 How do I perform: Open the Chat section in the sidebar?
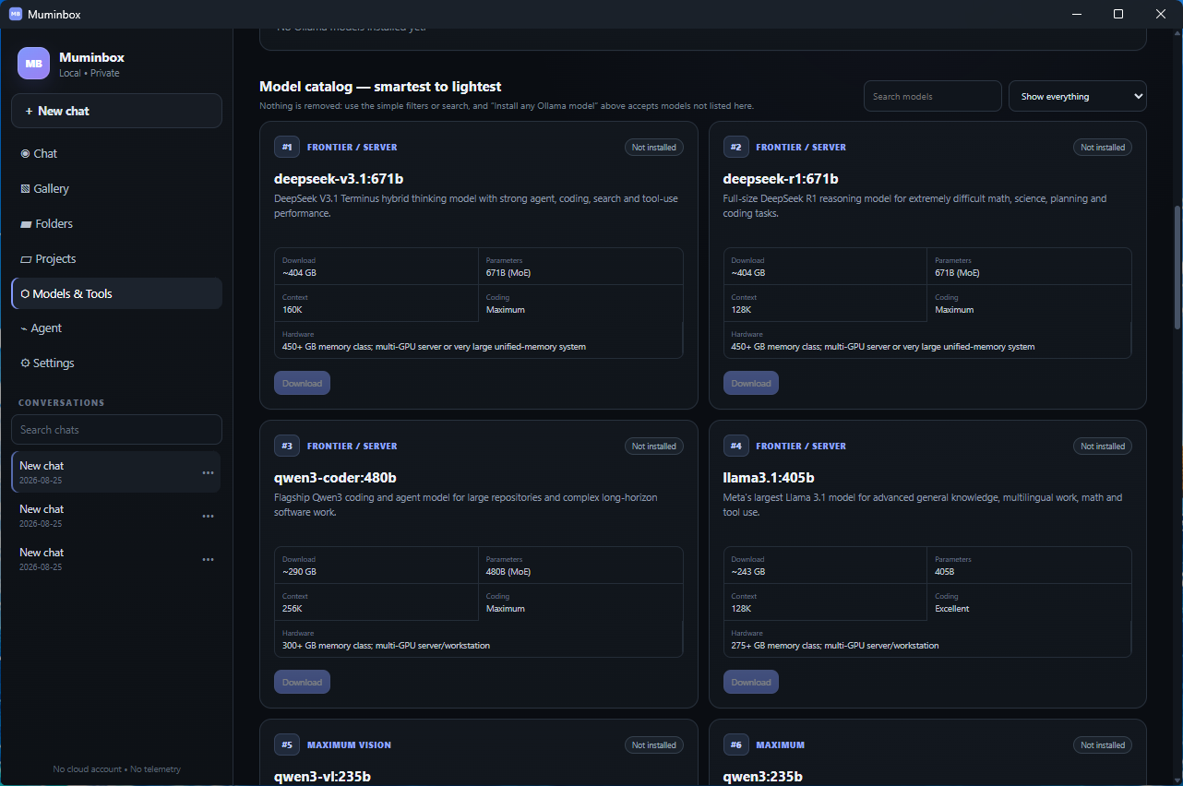(116, 154)
